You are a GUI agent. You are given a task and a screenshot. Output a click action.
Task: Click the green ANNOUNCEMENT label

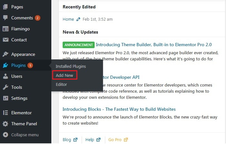(78, 45)
